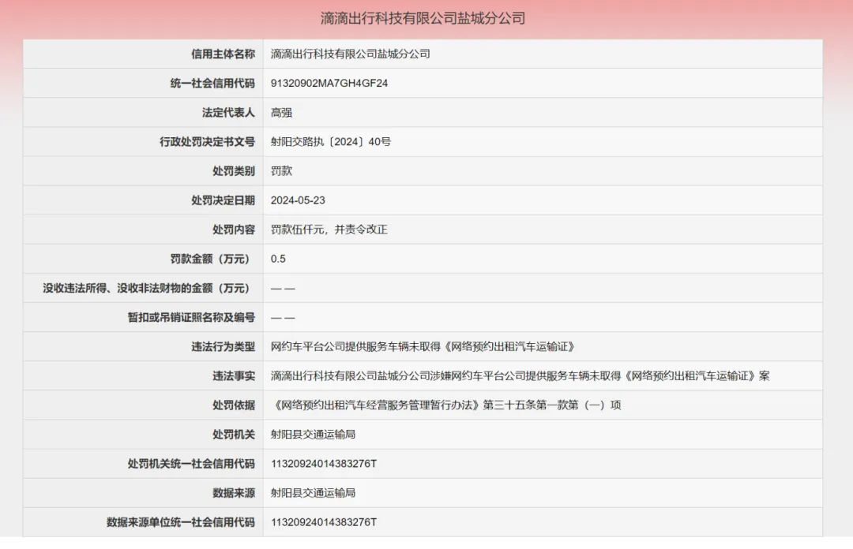Click code 11320924014383276T in 数据来源单位 row

tap(324, 523)
